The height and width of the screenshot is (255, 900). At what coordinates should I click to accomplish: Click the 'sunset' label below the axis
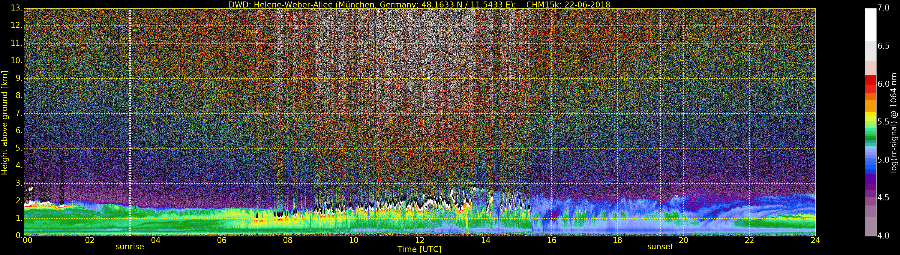[x=660, y=247]
